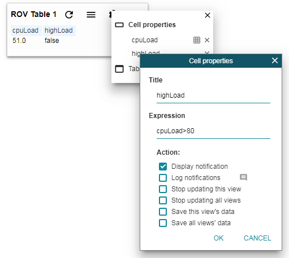Viewport: 289px width, 258px height.
Task: Click the Title input field with highLoad
Action: tap(213, 95)
